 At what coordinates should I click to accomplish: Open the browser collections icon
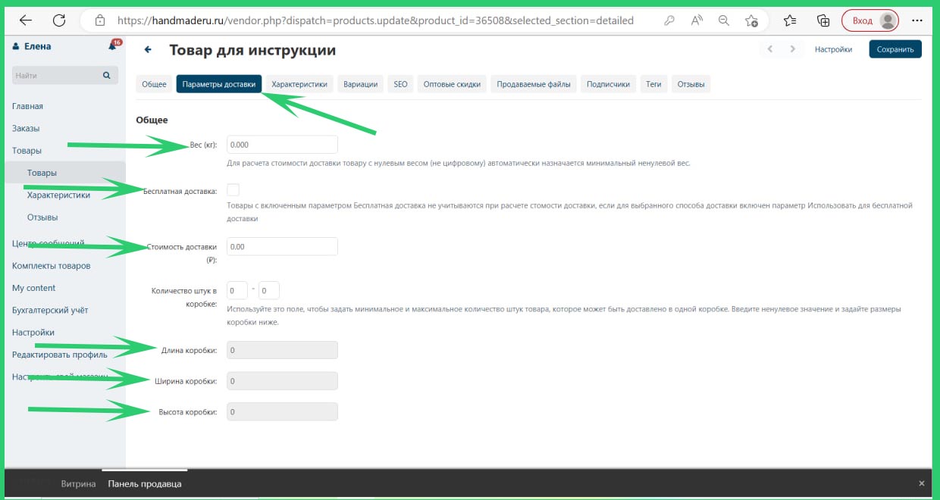[x=822, y=20]
